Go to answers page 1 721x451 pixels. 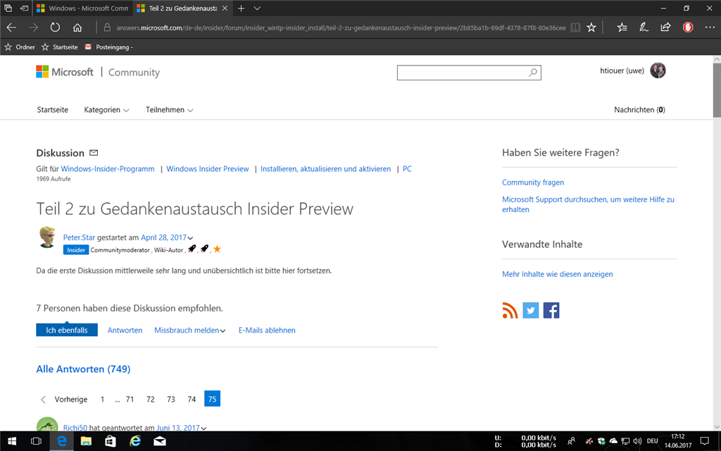(102, 399)
